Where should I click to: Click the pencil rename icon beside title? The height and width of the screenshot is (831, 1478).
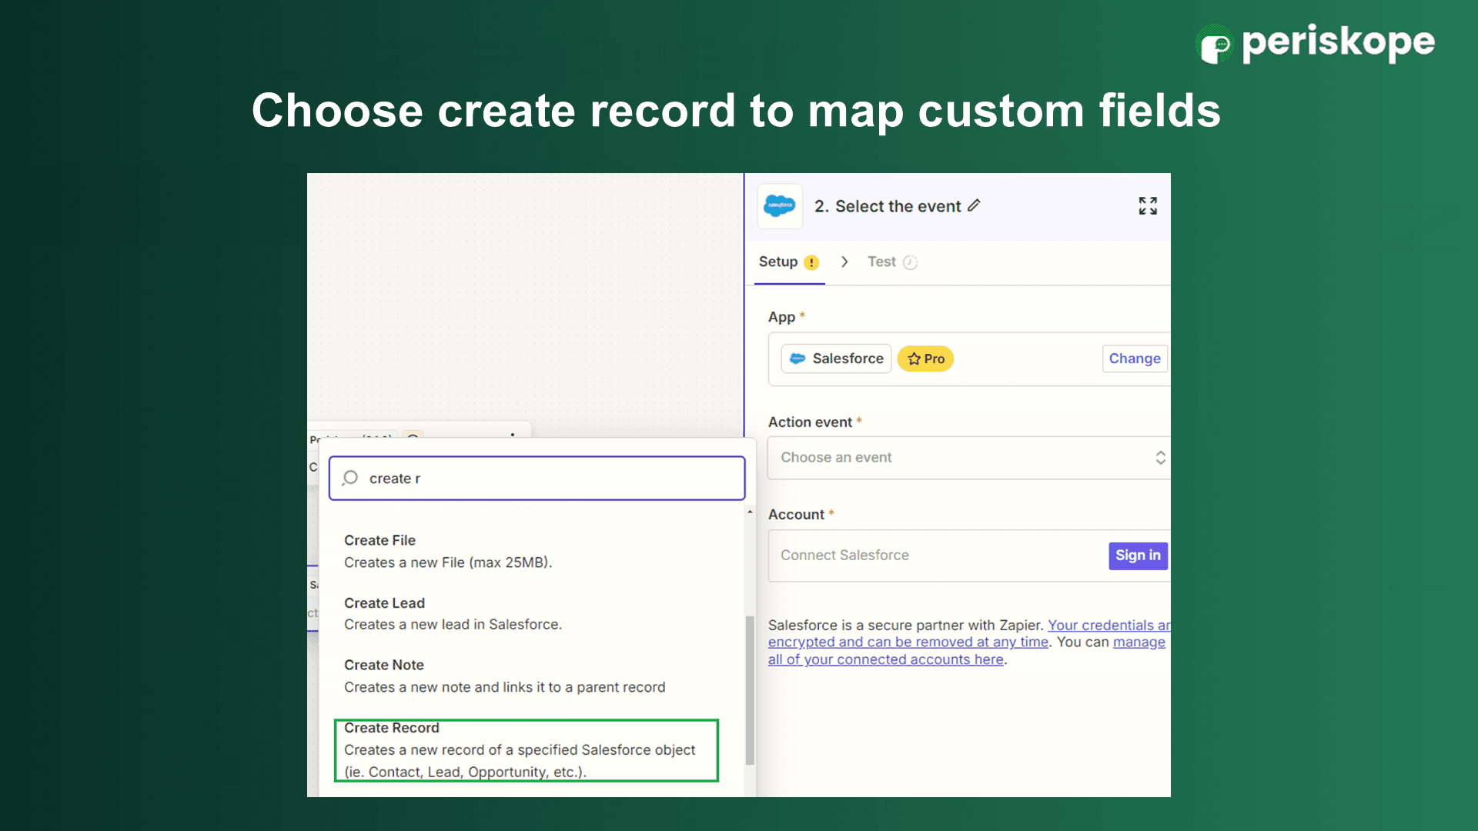pyautogui.click(x=975, y=205)
